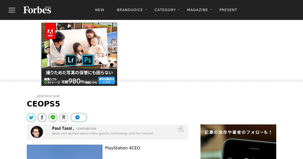Expand MAGAZINE dropdown chevron

click(x=211, y=10)
